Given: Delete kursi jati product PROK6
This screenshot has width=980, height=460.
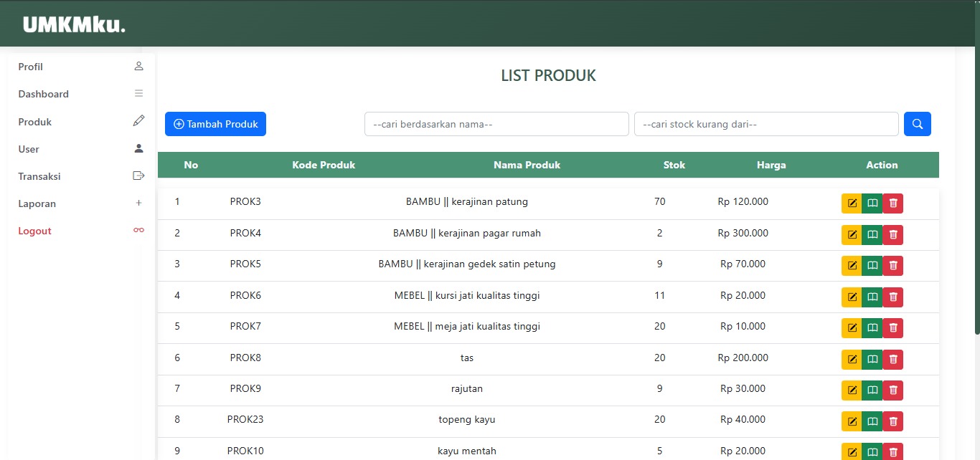Looking at the screenshot, I should tap(893, 297).
